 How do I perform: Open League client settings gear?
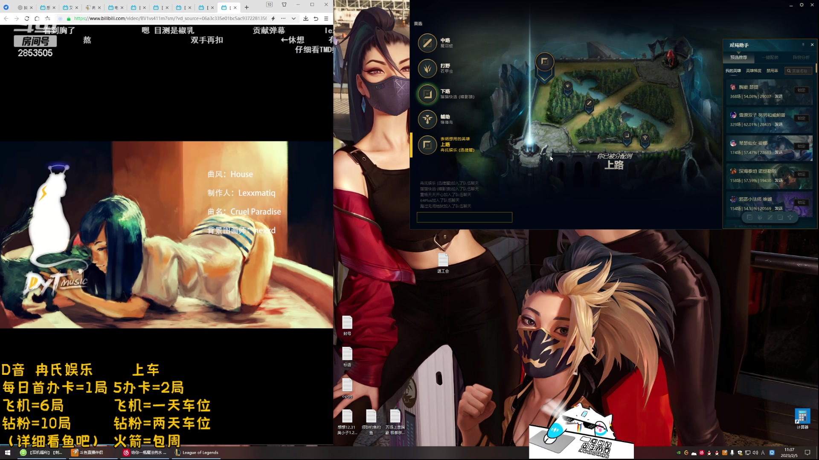click(802, 5)
